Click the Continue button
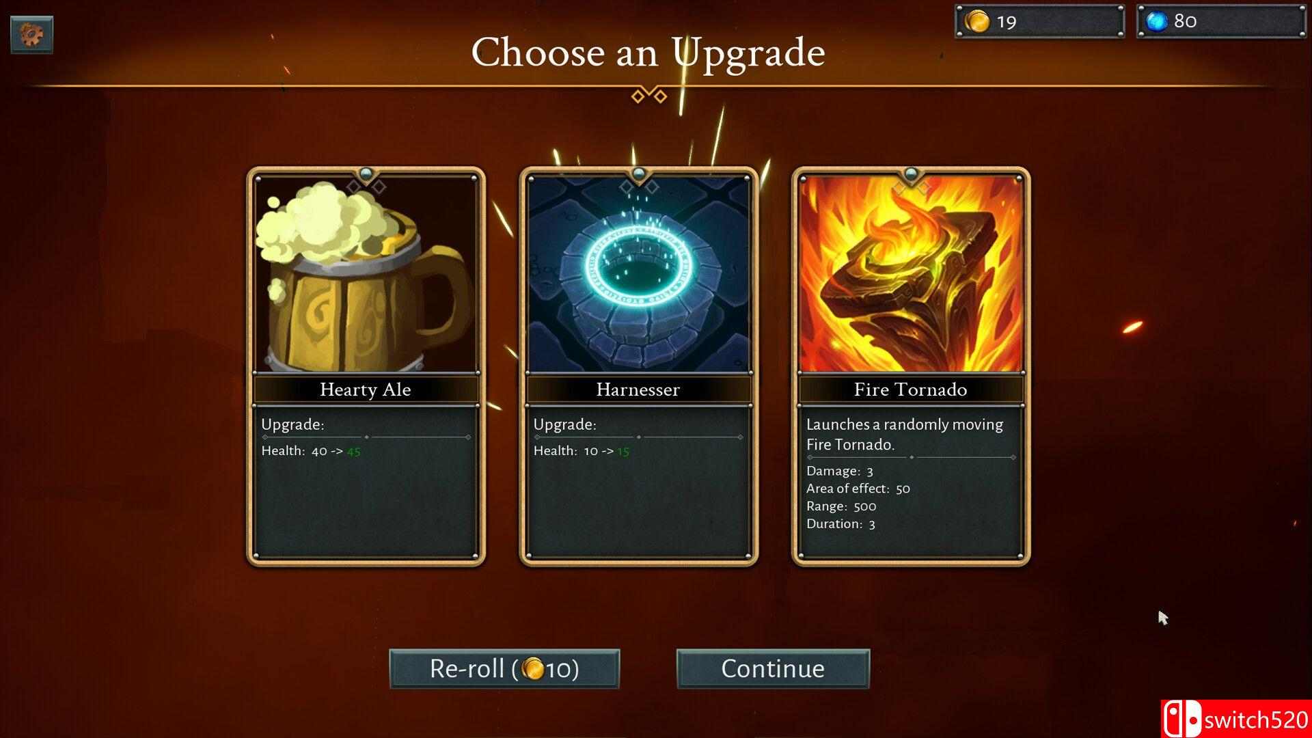The width and height of the screenshot is (1312, 738). [773, 668]
